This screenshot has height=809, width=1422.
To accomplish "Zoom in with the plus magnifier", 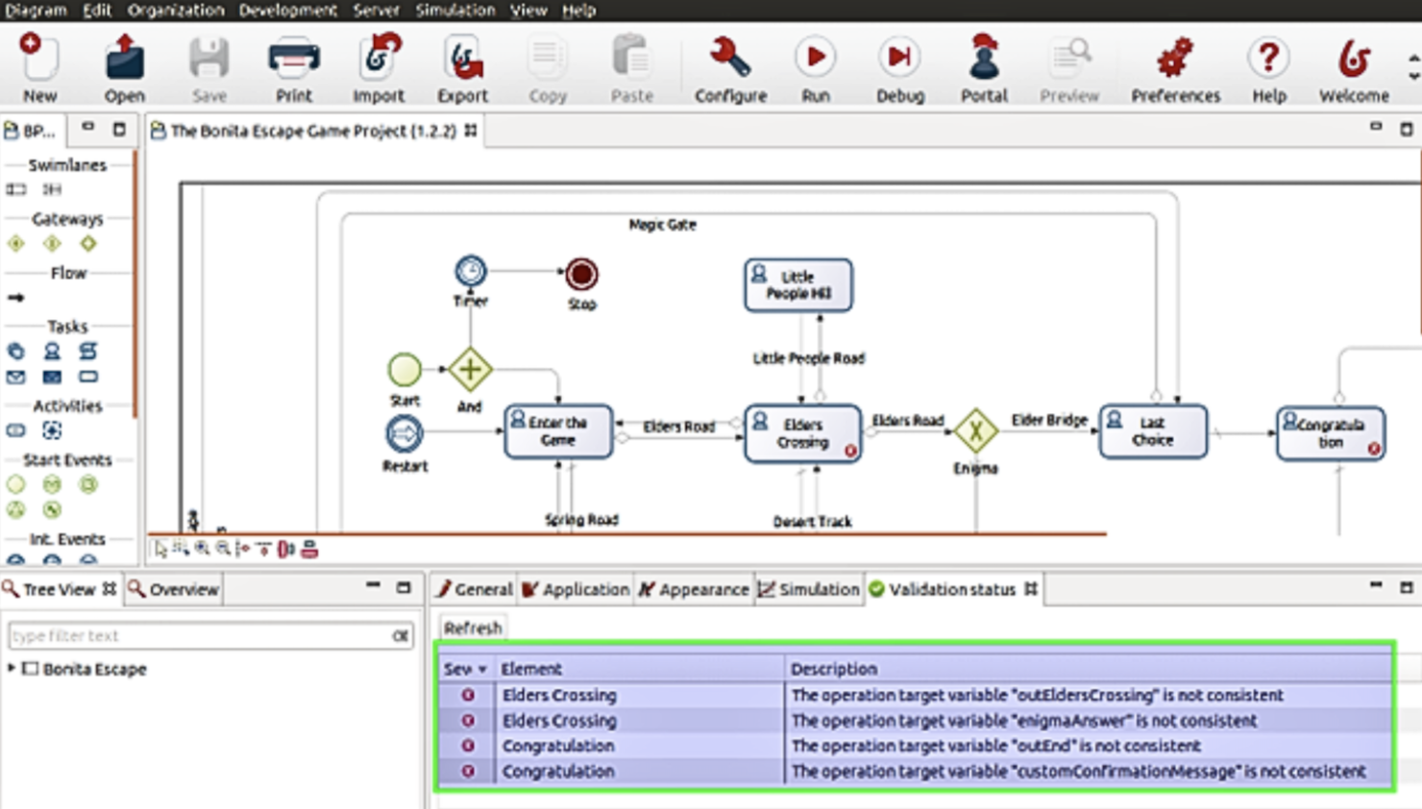I will (x=202, y=549).
